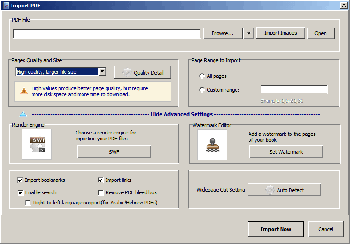Image resolution: width=350 pixels, height=244 pixels.
Task: Click the SWF render engine button
Action: point(114,152)
